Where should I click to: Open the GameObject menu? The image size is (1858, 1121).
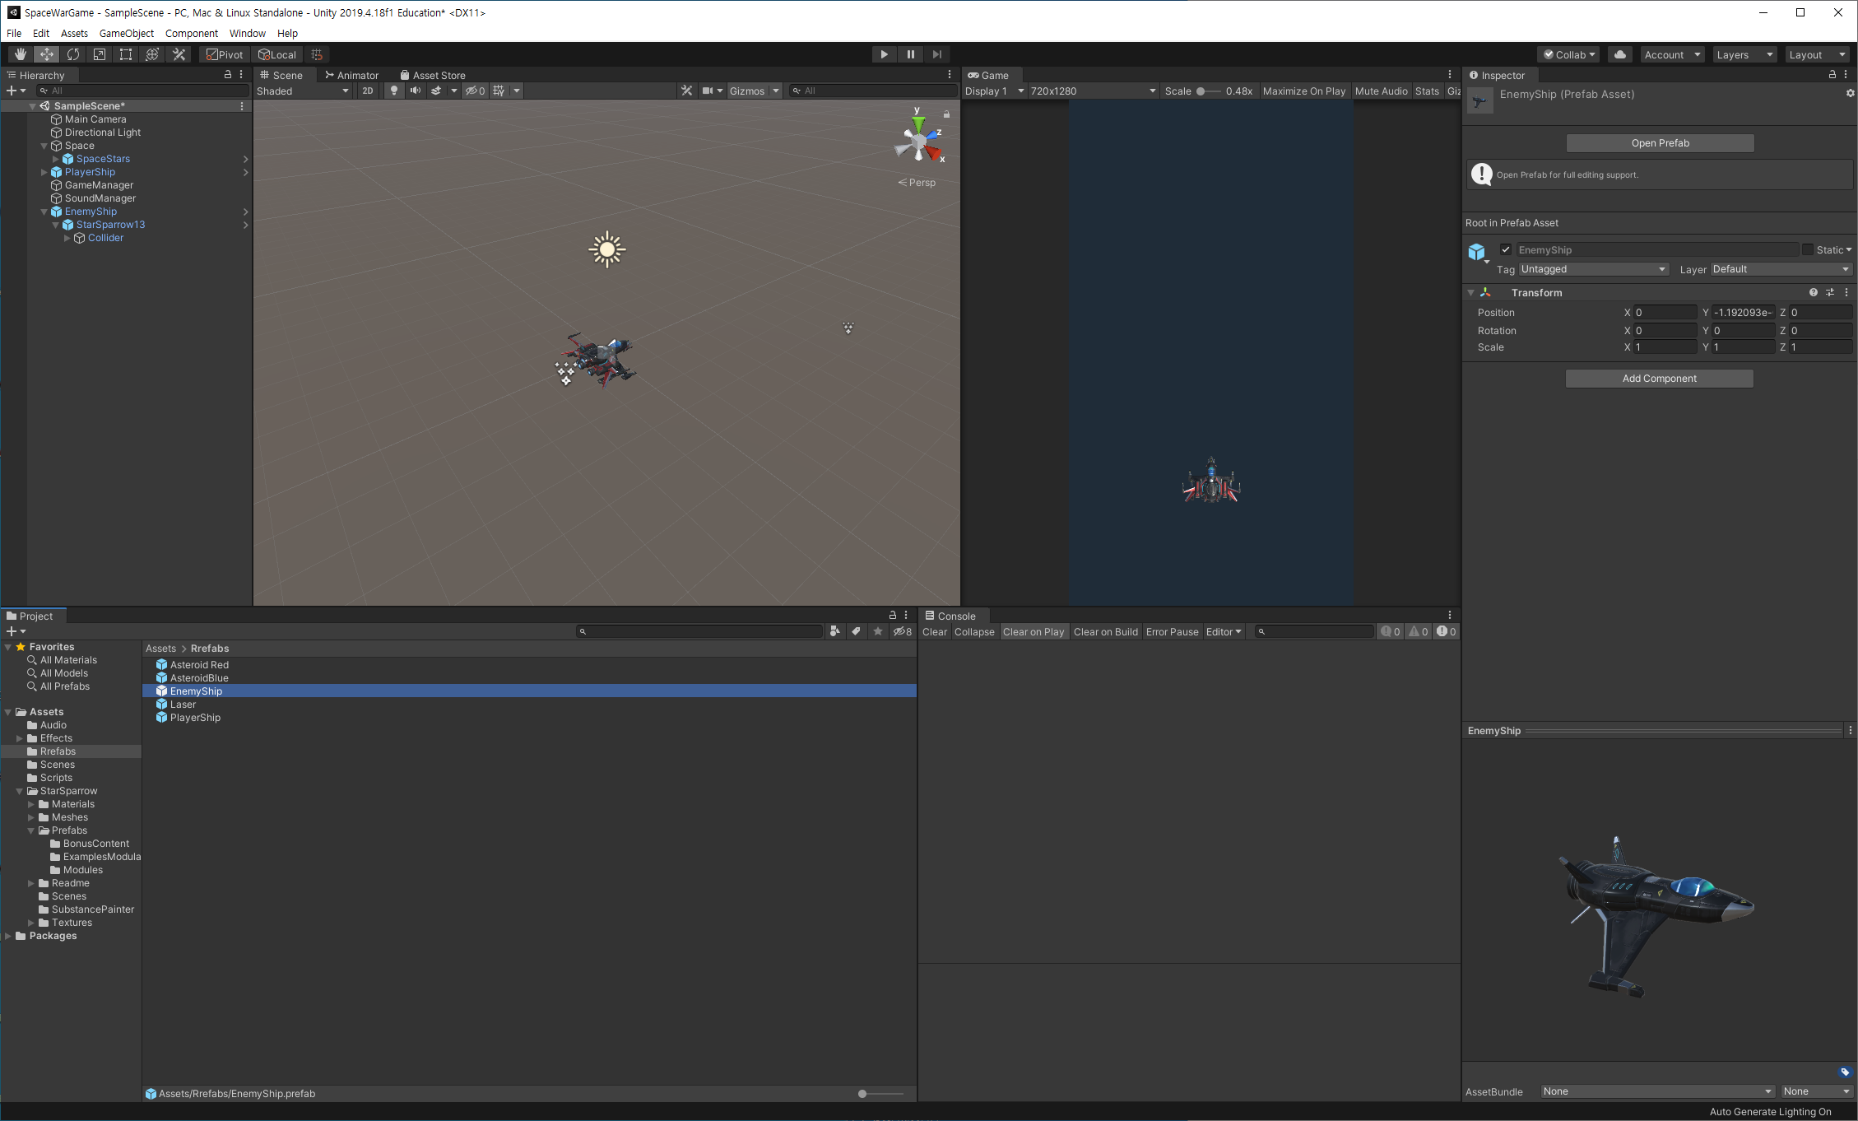(x=126, y=33)
